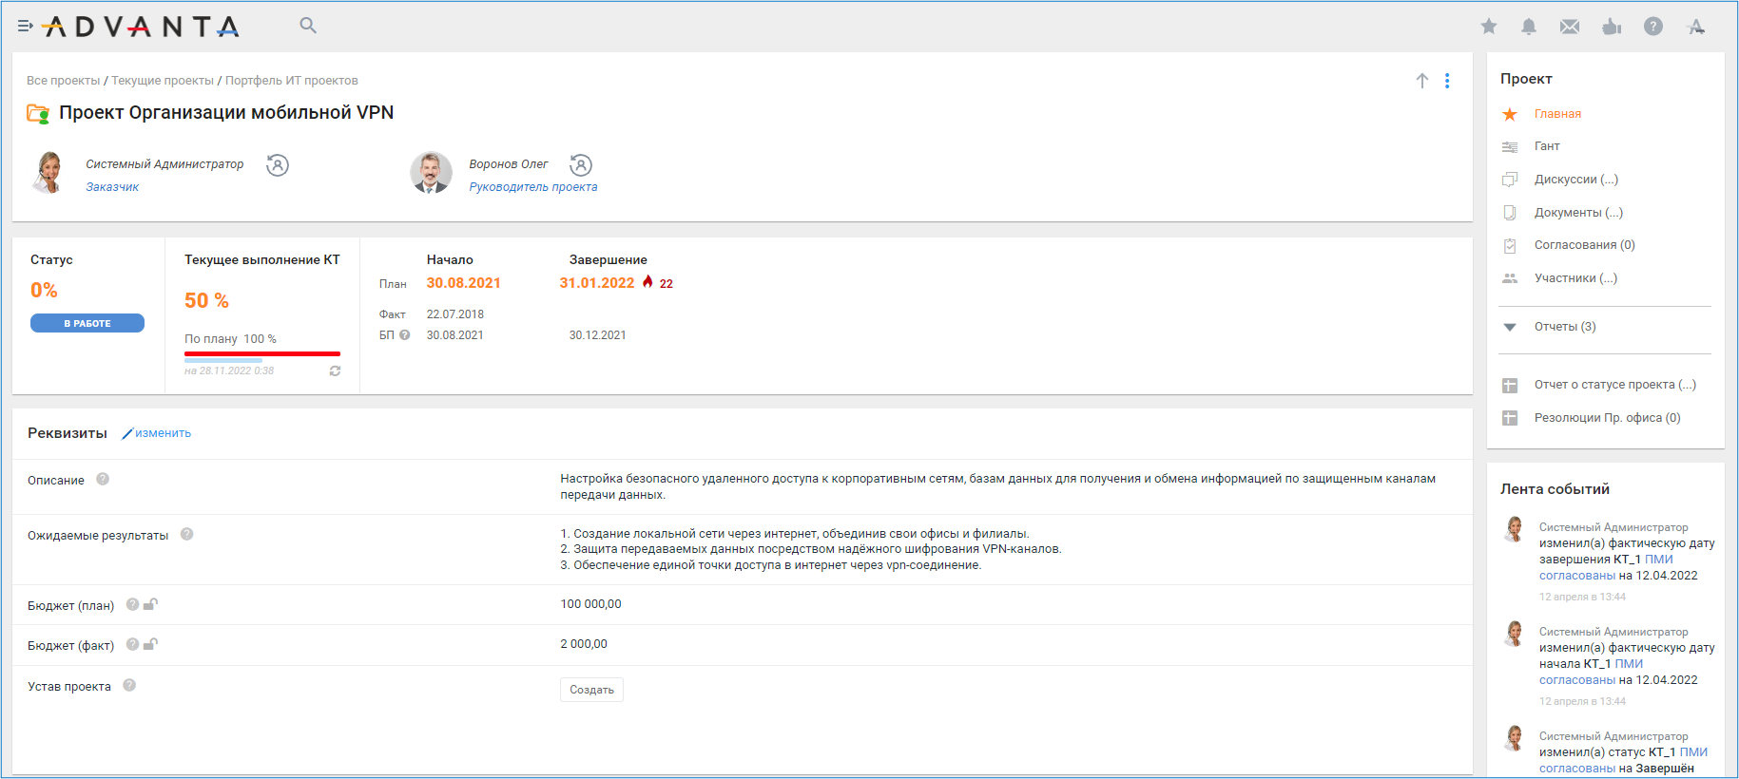Viewport: 1739px width, 779px height.
Task: Expand the Отчеты (3) section
Action: 1510,327
